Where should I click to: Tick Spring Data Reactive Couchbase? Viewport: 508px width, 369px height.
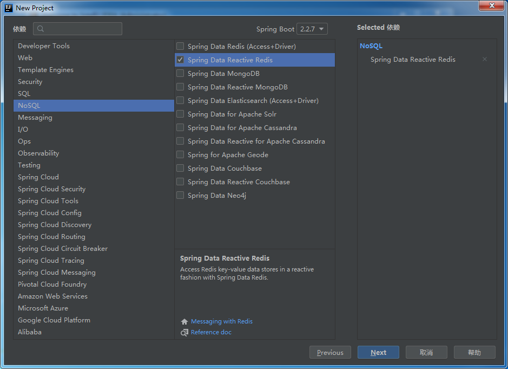[x=180, y=182]
